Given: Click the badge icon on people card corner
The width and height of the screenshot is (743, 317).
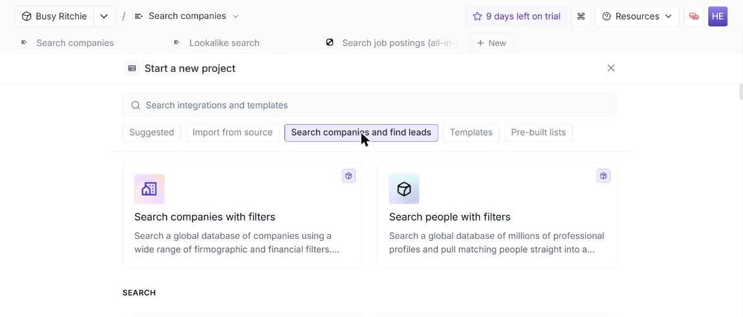Looking at the screenshot, I should [x=603, y=176].
